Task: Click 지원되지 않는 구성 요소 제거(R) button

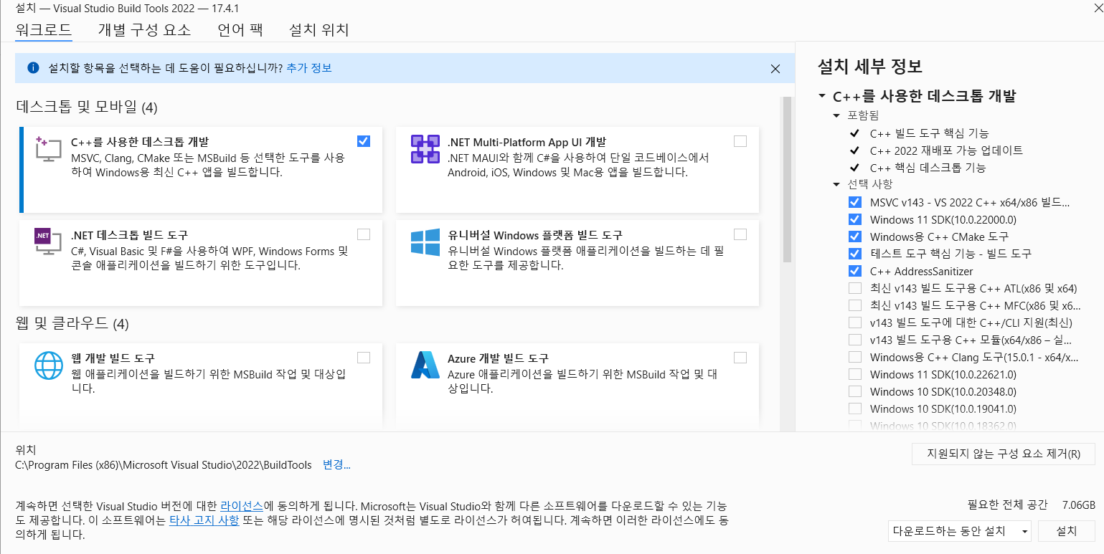Action: [x=1004, y=454]
